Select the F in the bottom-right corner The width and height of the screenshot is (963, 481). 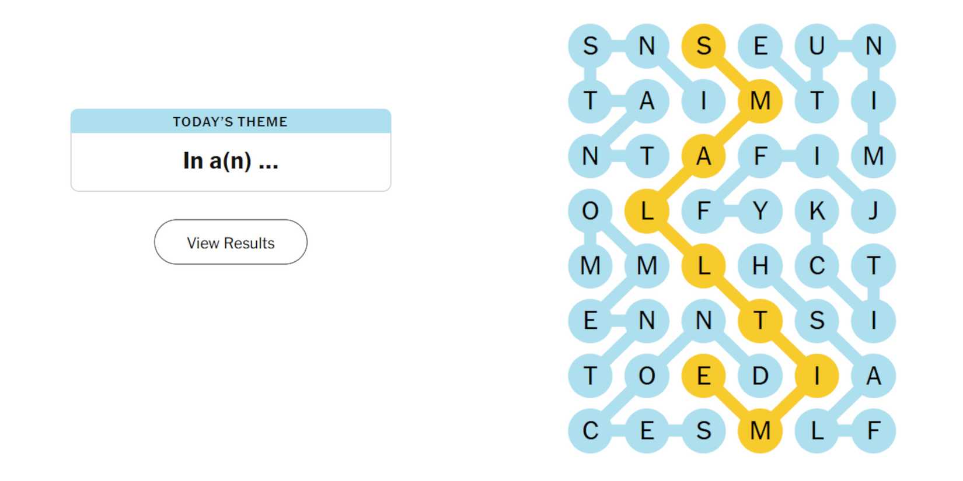874,431
